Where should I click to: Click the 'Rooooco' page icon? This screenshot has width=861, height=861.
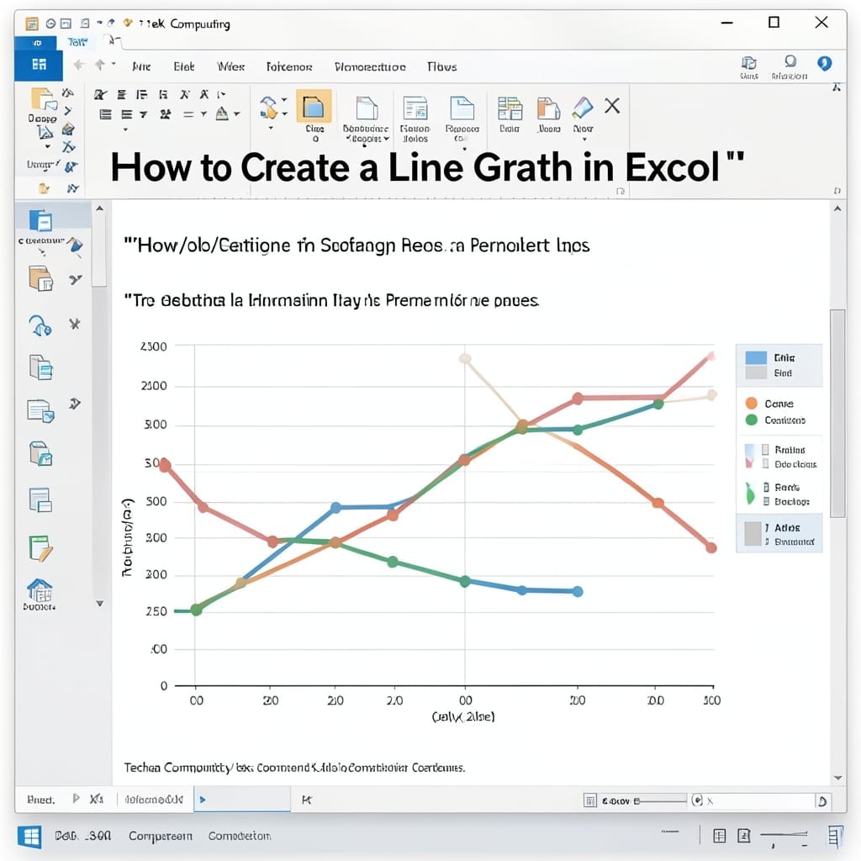point(462,108)
